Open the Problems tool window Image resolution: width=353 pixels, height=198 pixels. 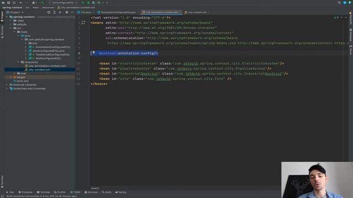25,193
